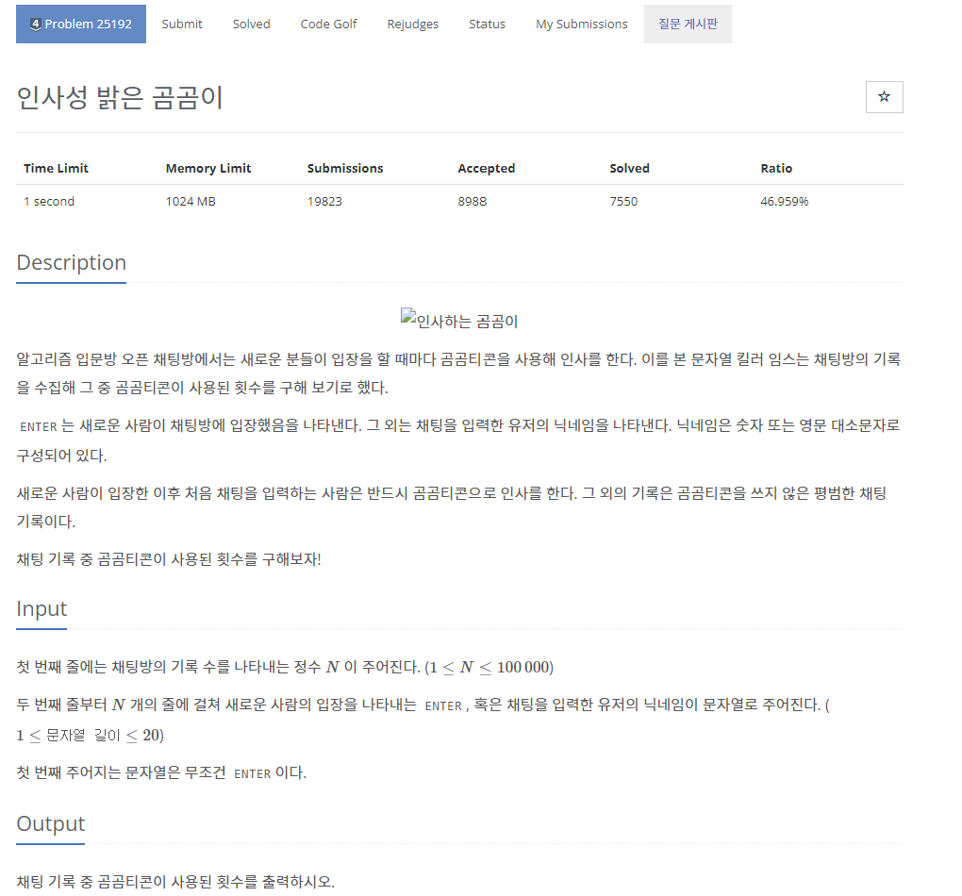Bookmark the problem with the star button
The width and height of the screenshot is (962, 896).
(884, 97)
